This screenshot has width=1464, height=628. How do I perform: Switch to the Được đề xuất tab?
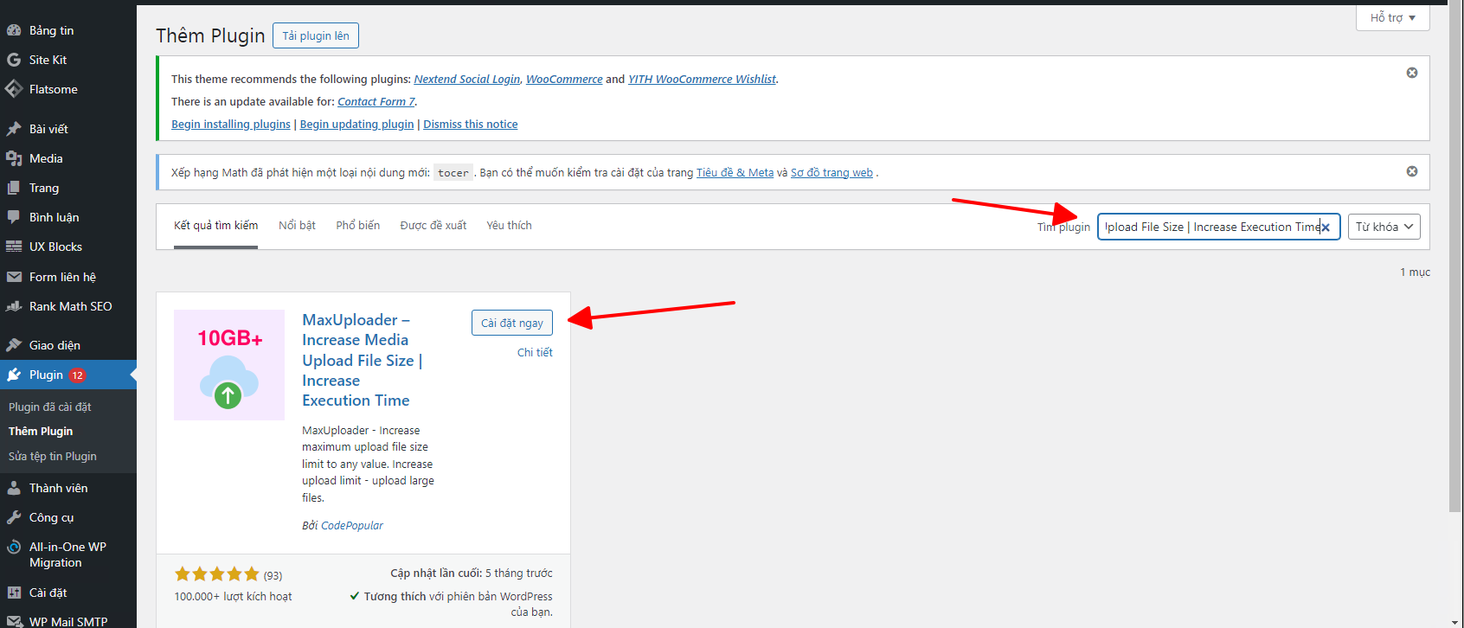(x=433, y=226)
